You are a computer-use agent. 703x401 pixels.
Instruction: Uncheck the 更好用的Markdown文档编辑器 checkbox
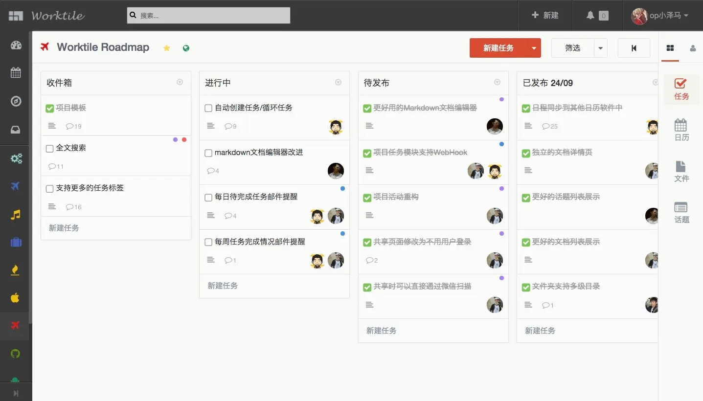click(367, 109)
